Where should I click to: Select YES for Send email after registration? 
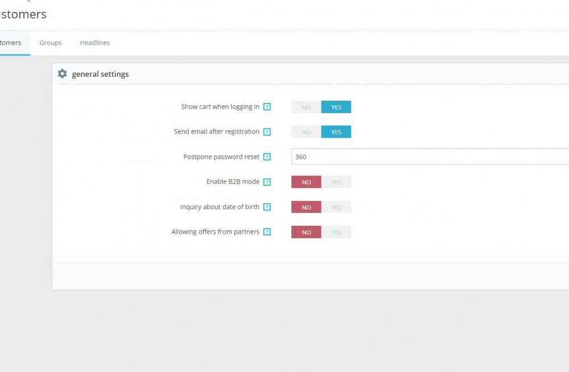click(x=336, y=132)
